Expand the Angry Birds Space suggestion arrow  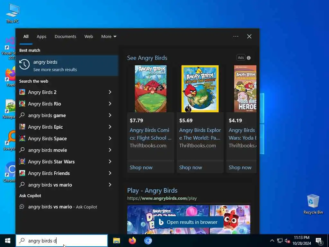click(x=110, y=138)
